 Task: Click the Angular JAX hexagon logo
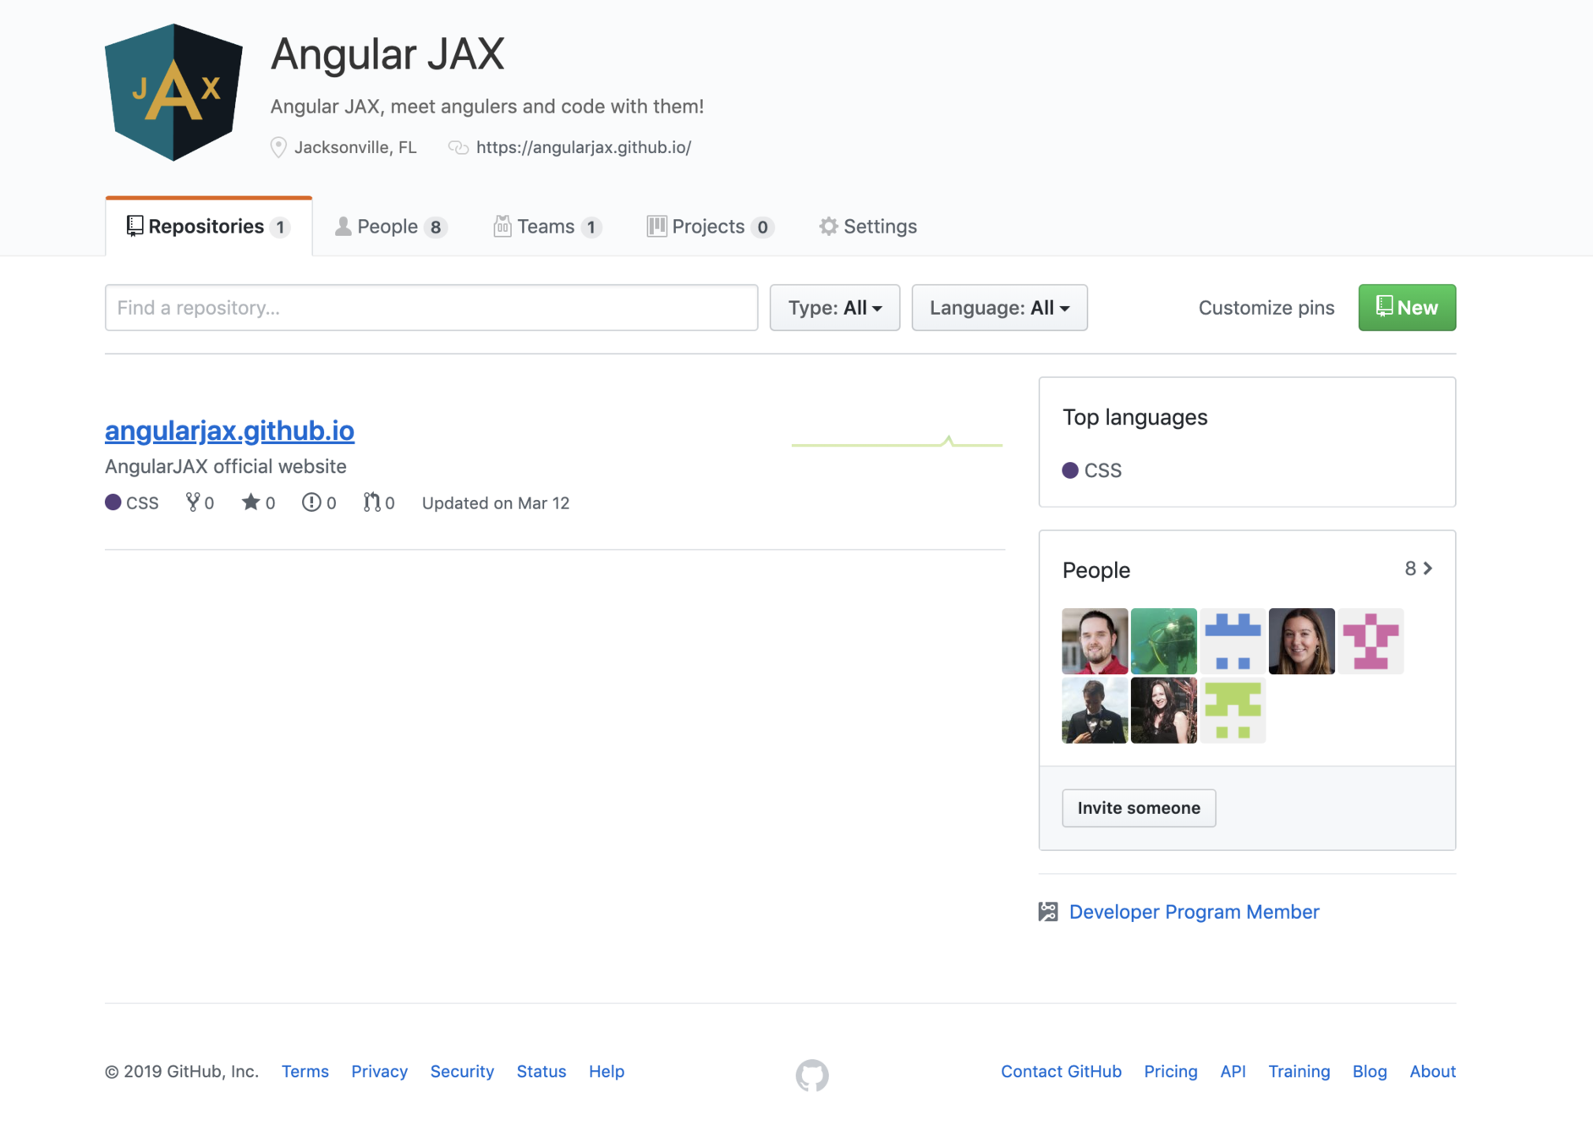(173, 92)
